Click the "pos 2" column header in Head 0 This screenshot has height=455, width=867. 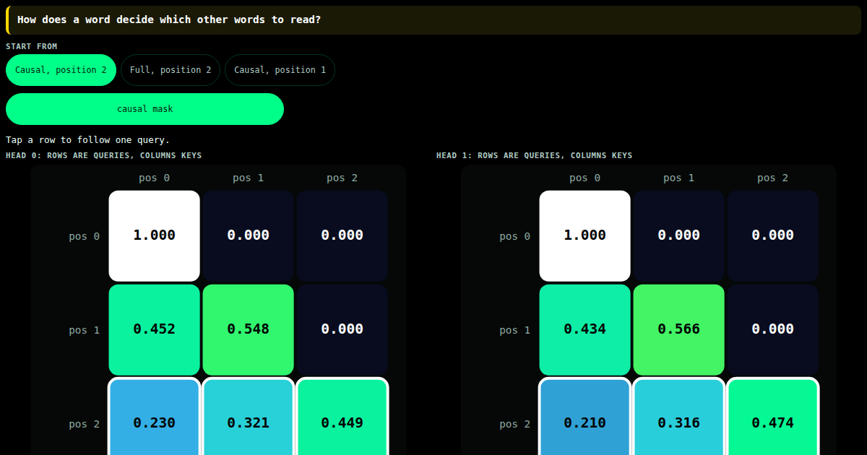[x=342, y=178]
